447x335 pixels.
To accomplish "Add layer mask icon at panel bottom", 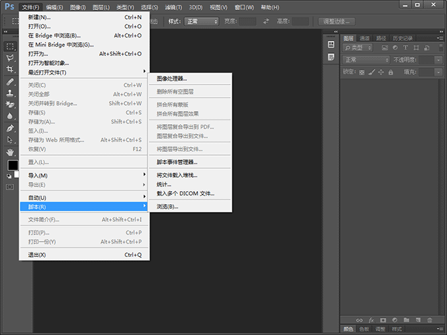I will 383,320.
